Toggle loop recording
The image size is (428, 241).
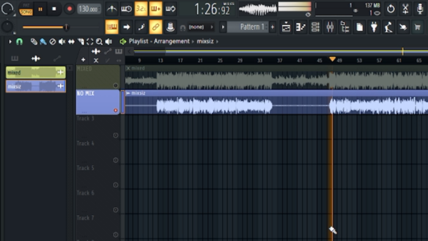click(x=171, y=9)
